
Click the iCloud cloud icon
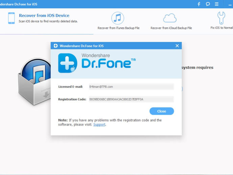coord(170,18)
